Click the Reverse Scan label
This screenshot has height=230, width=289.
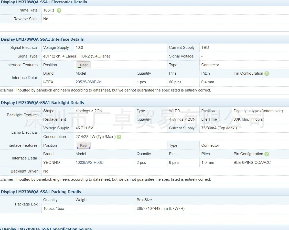point(26,19)
